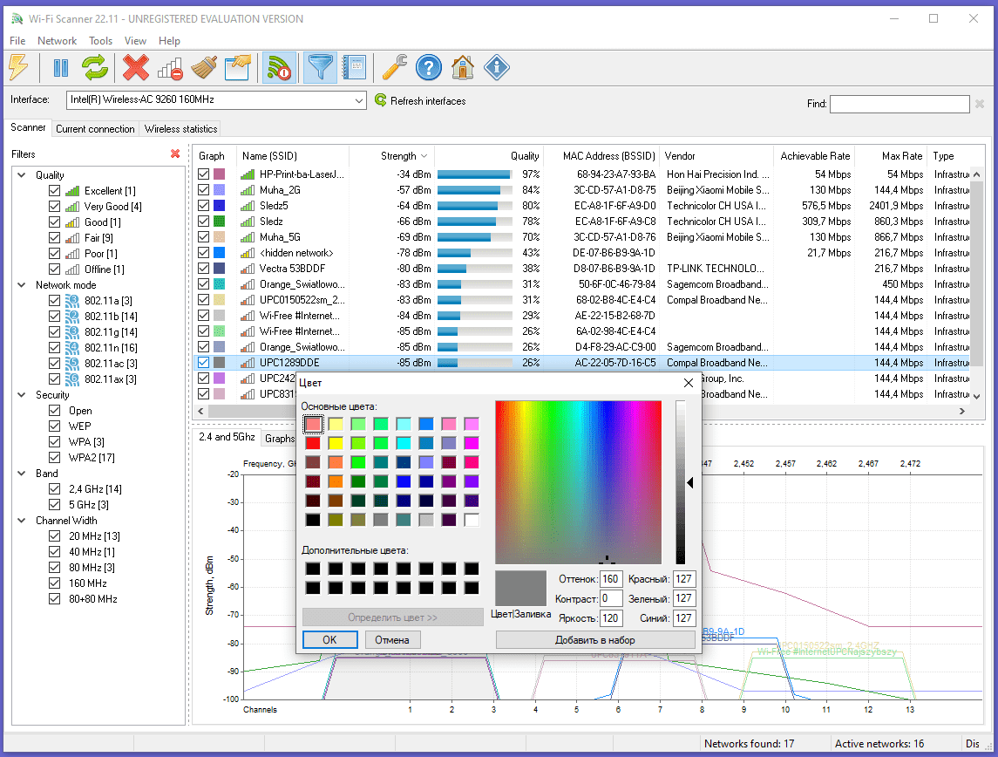The image size is (998, 757).
Task: Click the wrench settings icon
Action: [x=394, y=67]
